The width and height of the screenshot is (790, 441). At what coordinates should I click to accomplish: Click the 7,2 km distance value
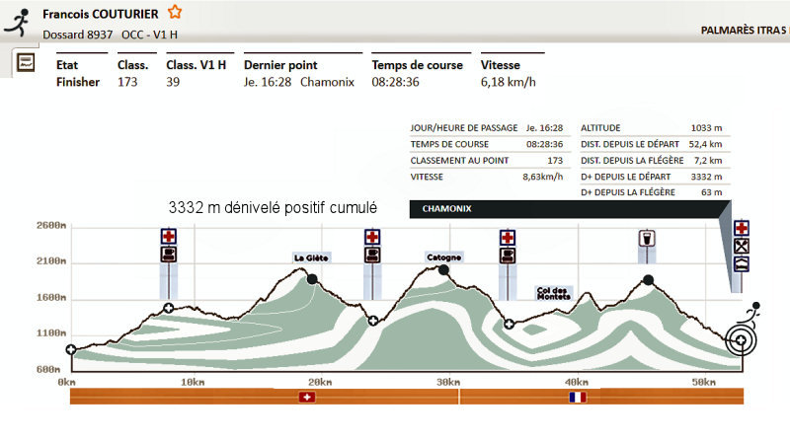pos(708,161)
